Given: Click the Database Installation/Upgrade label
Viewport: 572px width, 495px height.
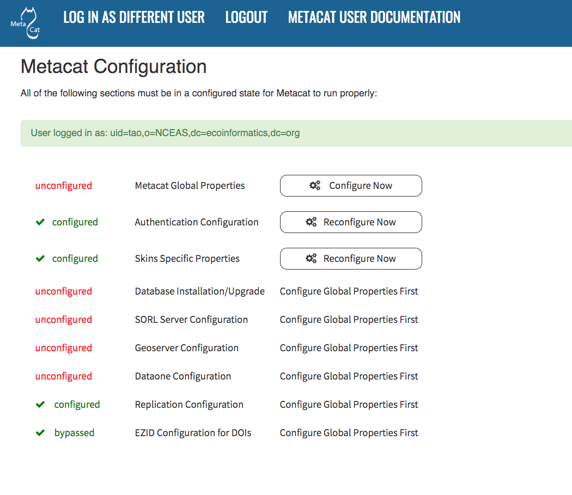Looking at the screenshot, I should 199,291.
